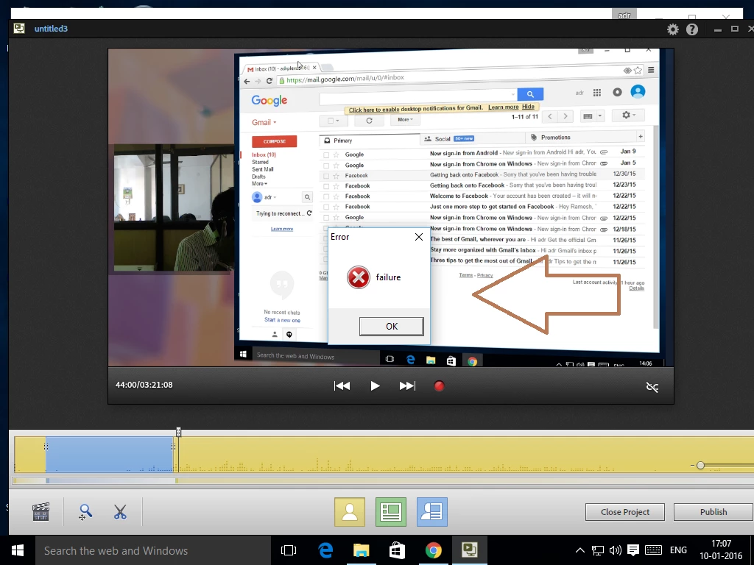Select the pan and zoom magnifier tool
This screenshot has width=754, height=565.
coord(85,512)
